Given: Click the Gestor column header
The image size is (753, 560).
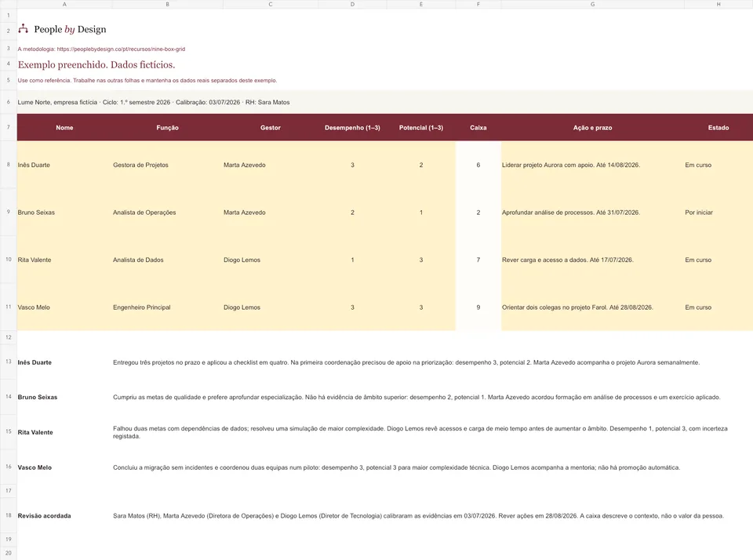Looking at the screenshot, I should [271, 128].
